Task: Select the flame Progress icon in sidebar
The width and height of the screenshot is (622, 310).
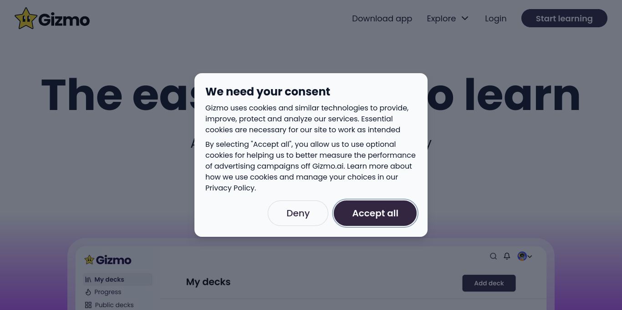Action: (88, 292)
